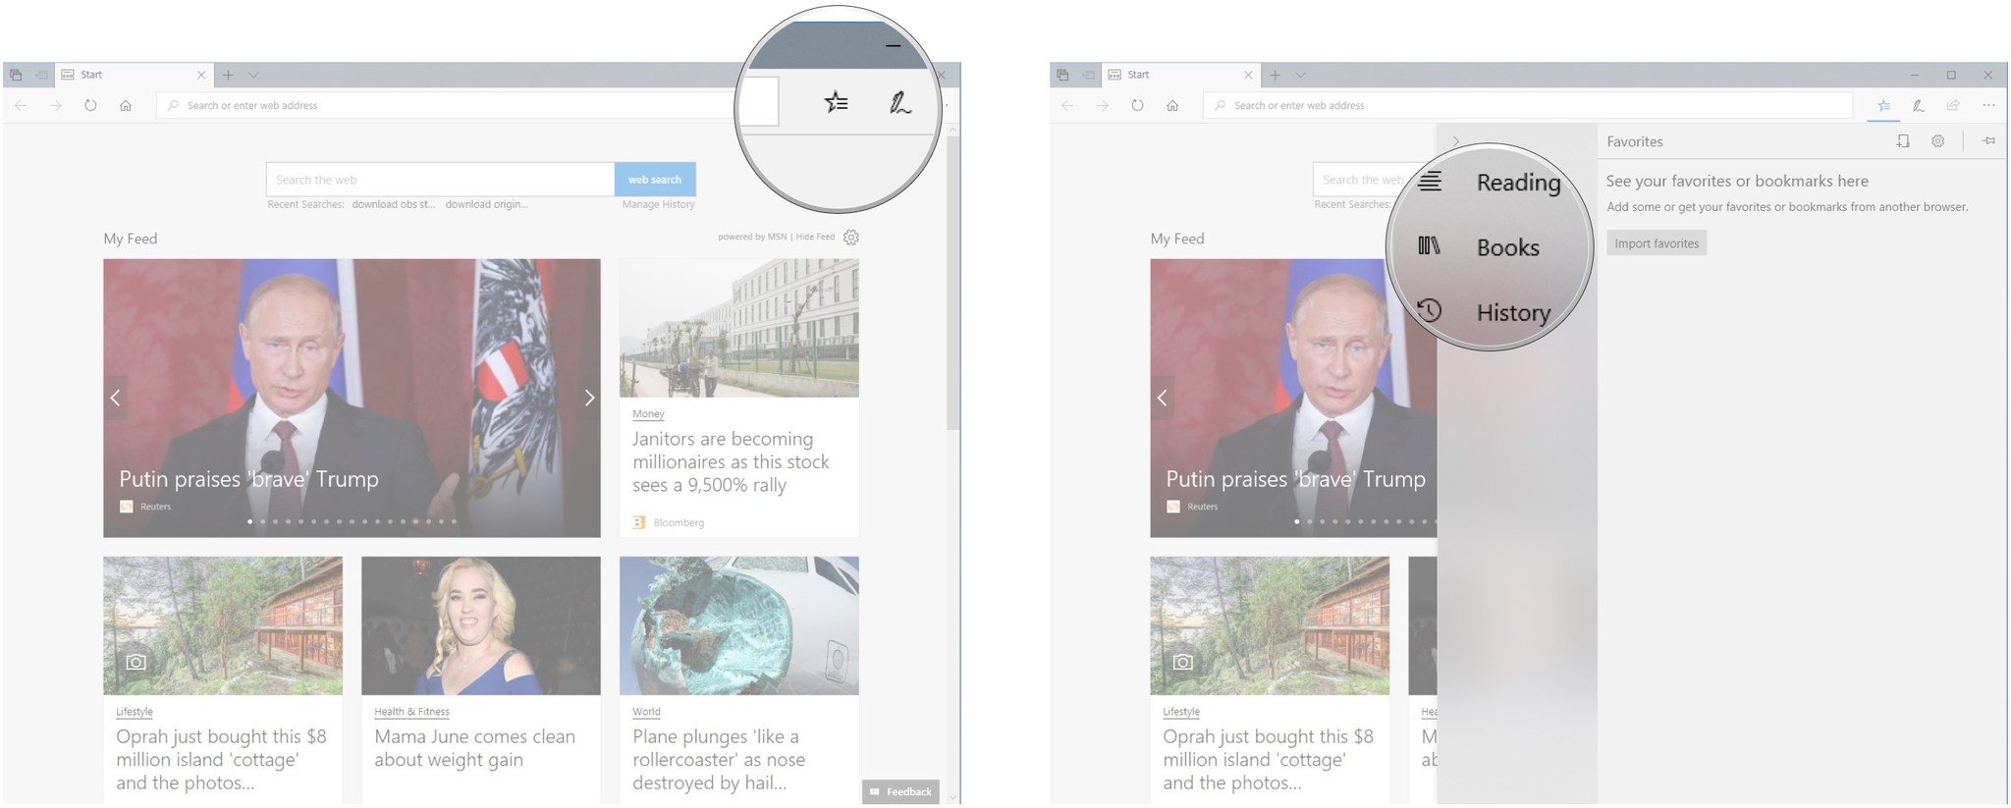This screenshot has height=808, width=2011.
Task: Open a new tab in right window
Action: (1275, 75)
